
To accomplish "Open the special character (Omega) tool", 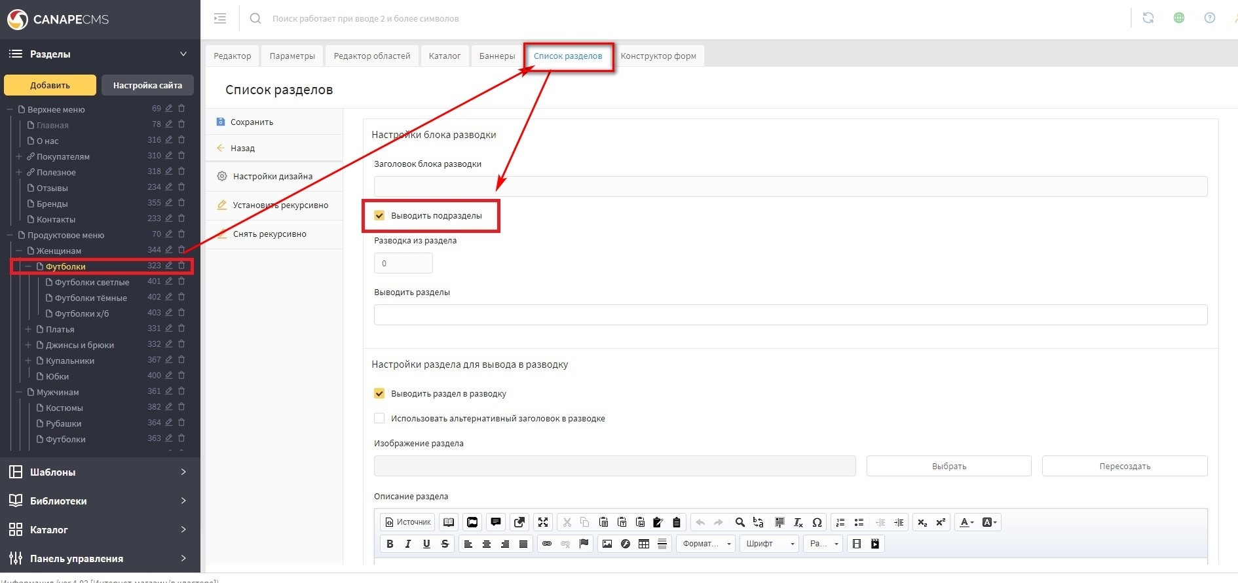I will click(817, 522).
